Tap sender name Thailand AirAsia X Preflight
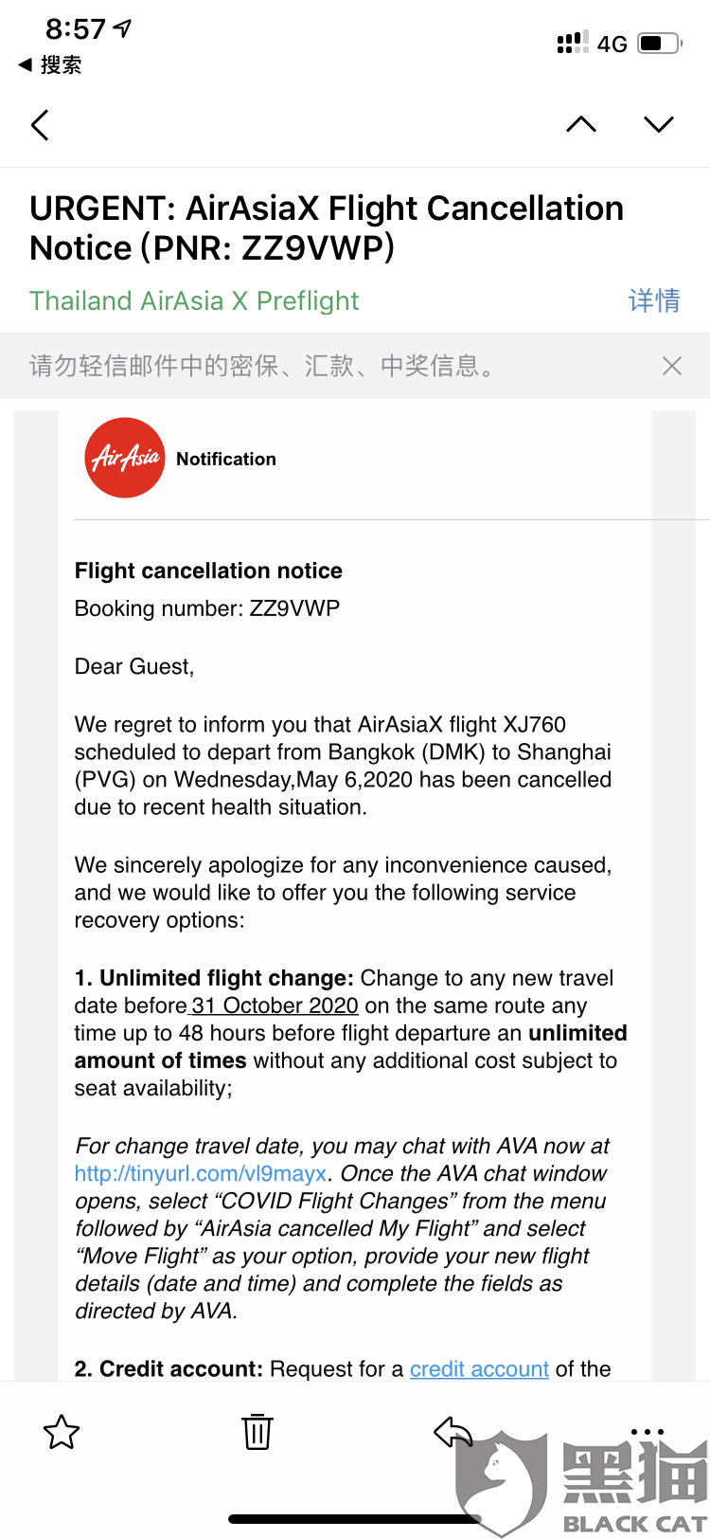 [194, 301]
